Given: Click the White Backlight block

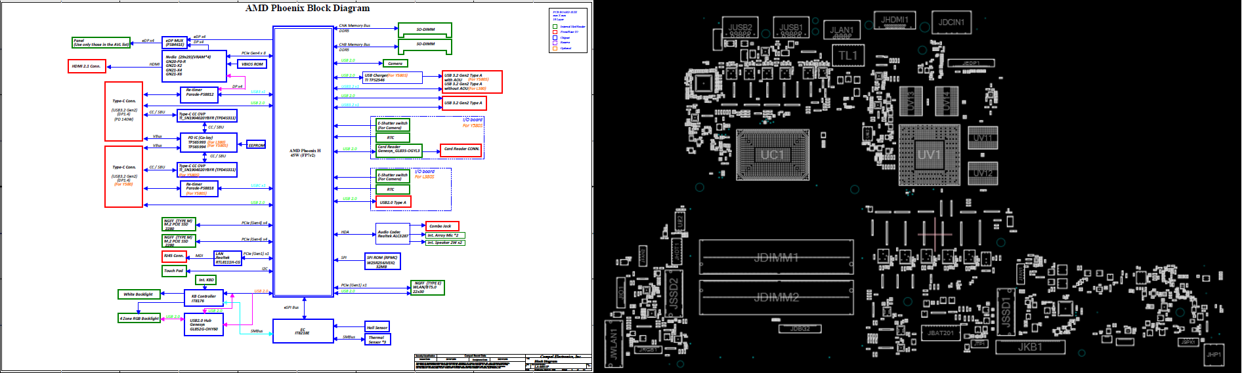Looking at the screenshot, I should coord(139,294).
